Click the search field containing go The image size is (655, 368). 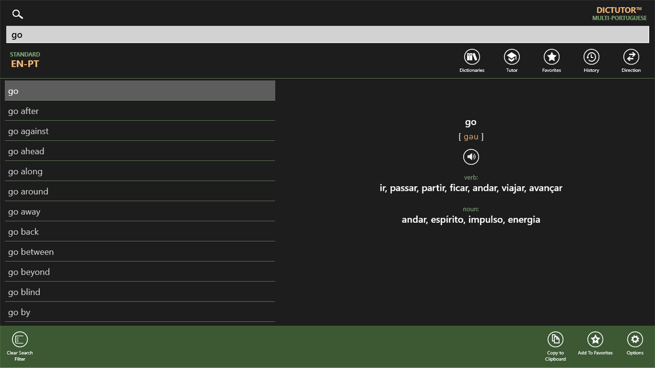coord(327,35)
